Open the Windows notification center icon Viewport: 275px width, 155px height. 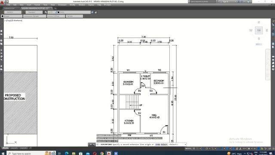(271, 153)
